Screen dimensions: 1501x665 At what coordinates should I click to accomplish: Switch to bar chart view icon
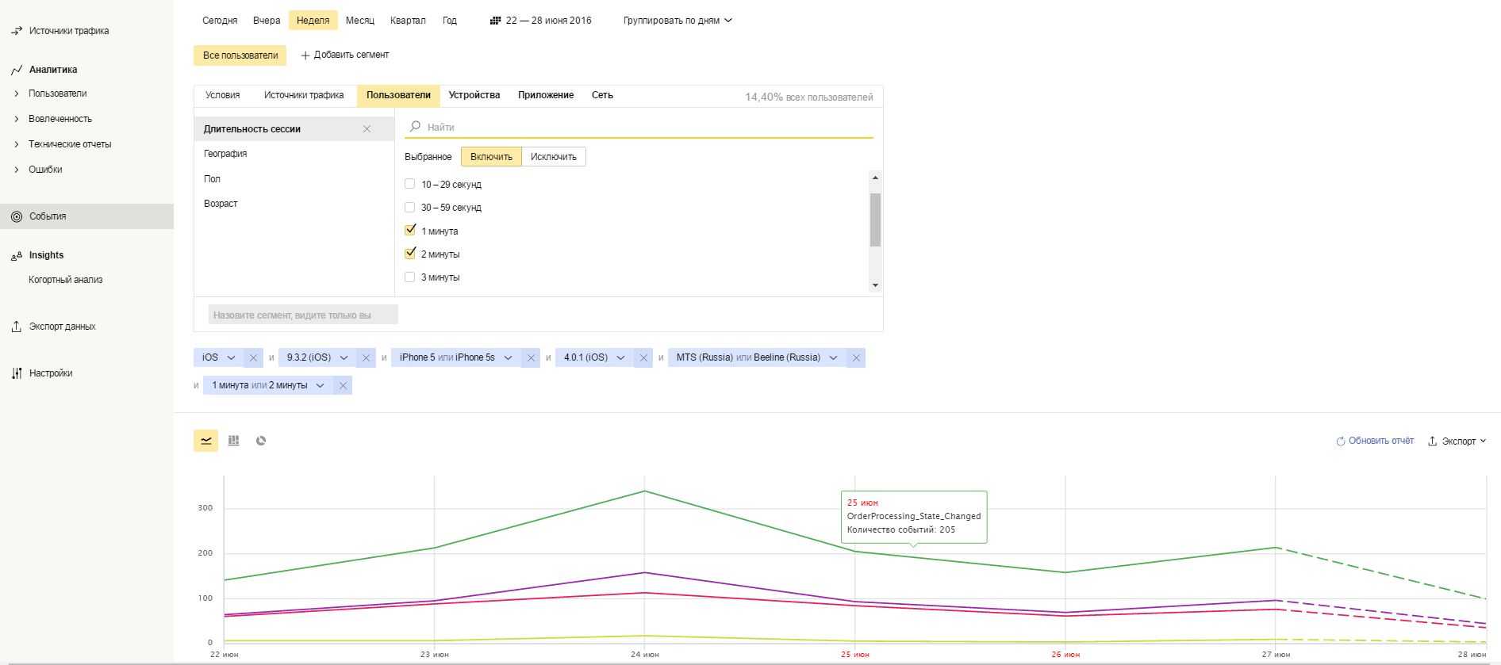pyautogui.click(x=233, y=441)
